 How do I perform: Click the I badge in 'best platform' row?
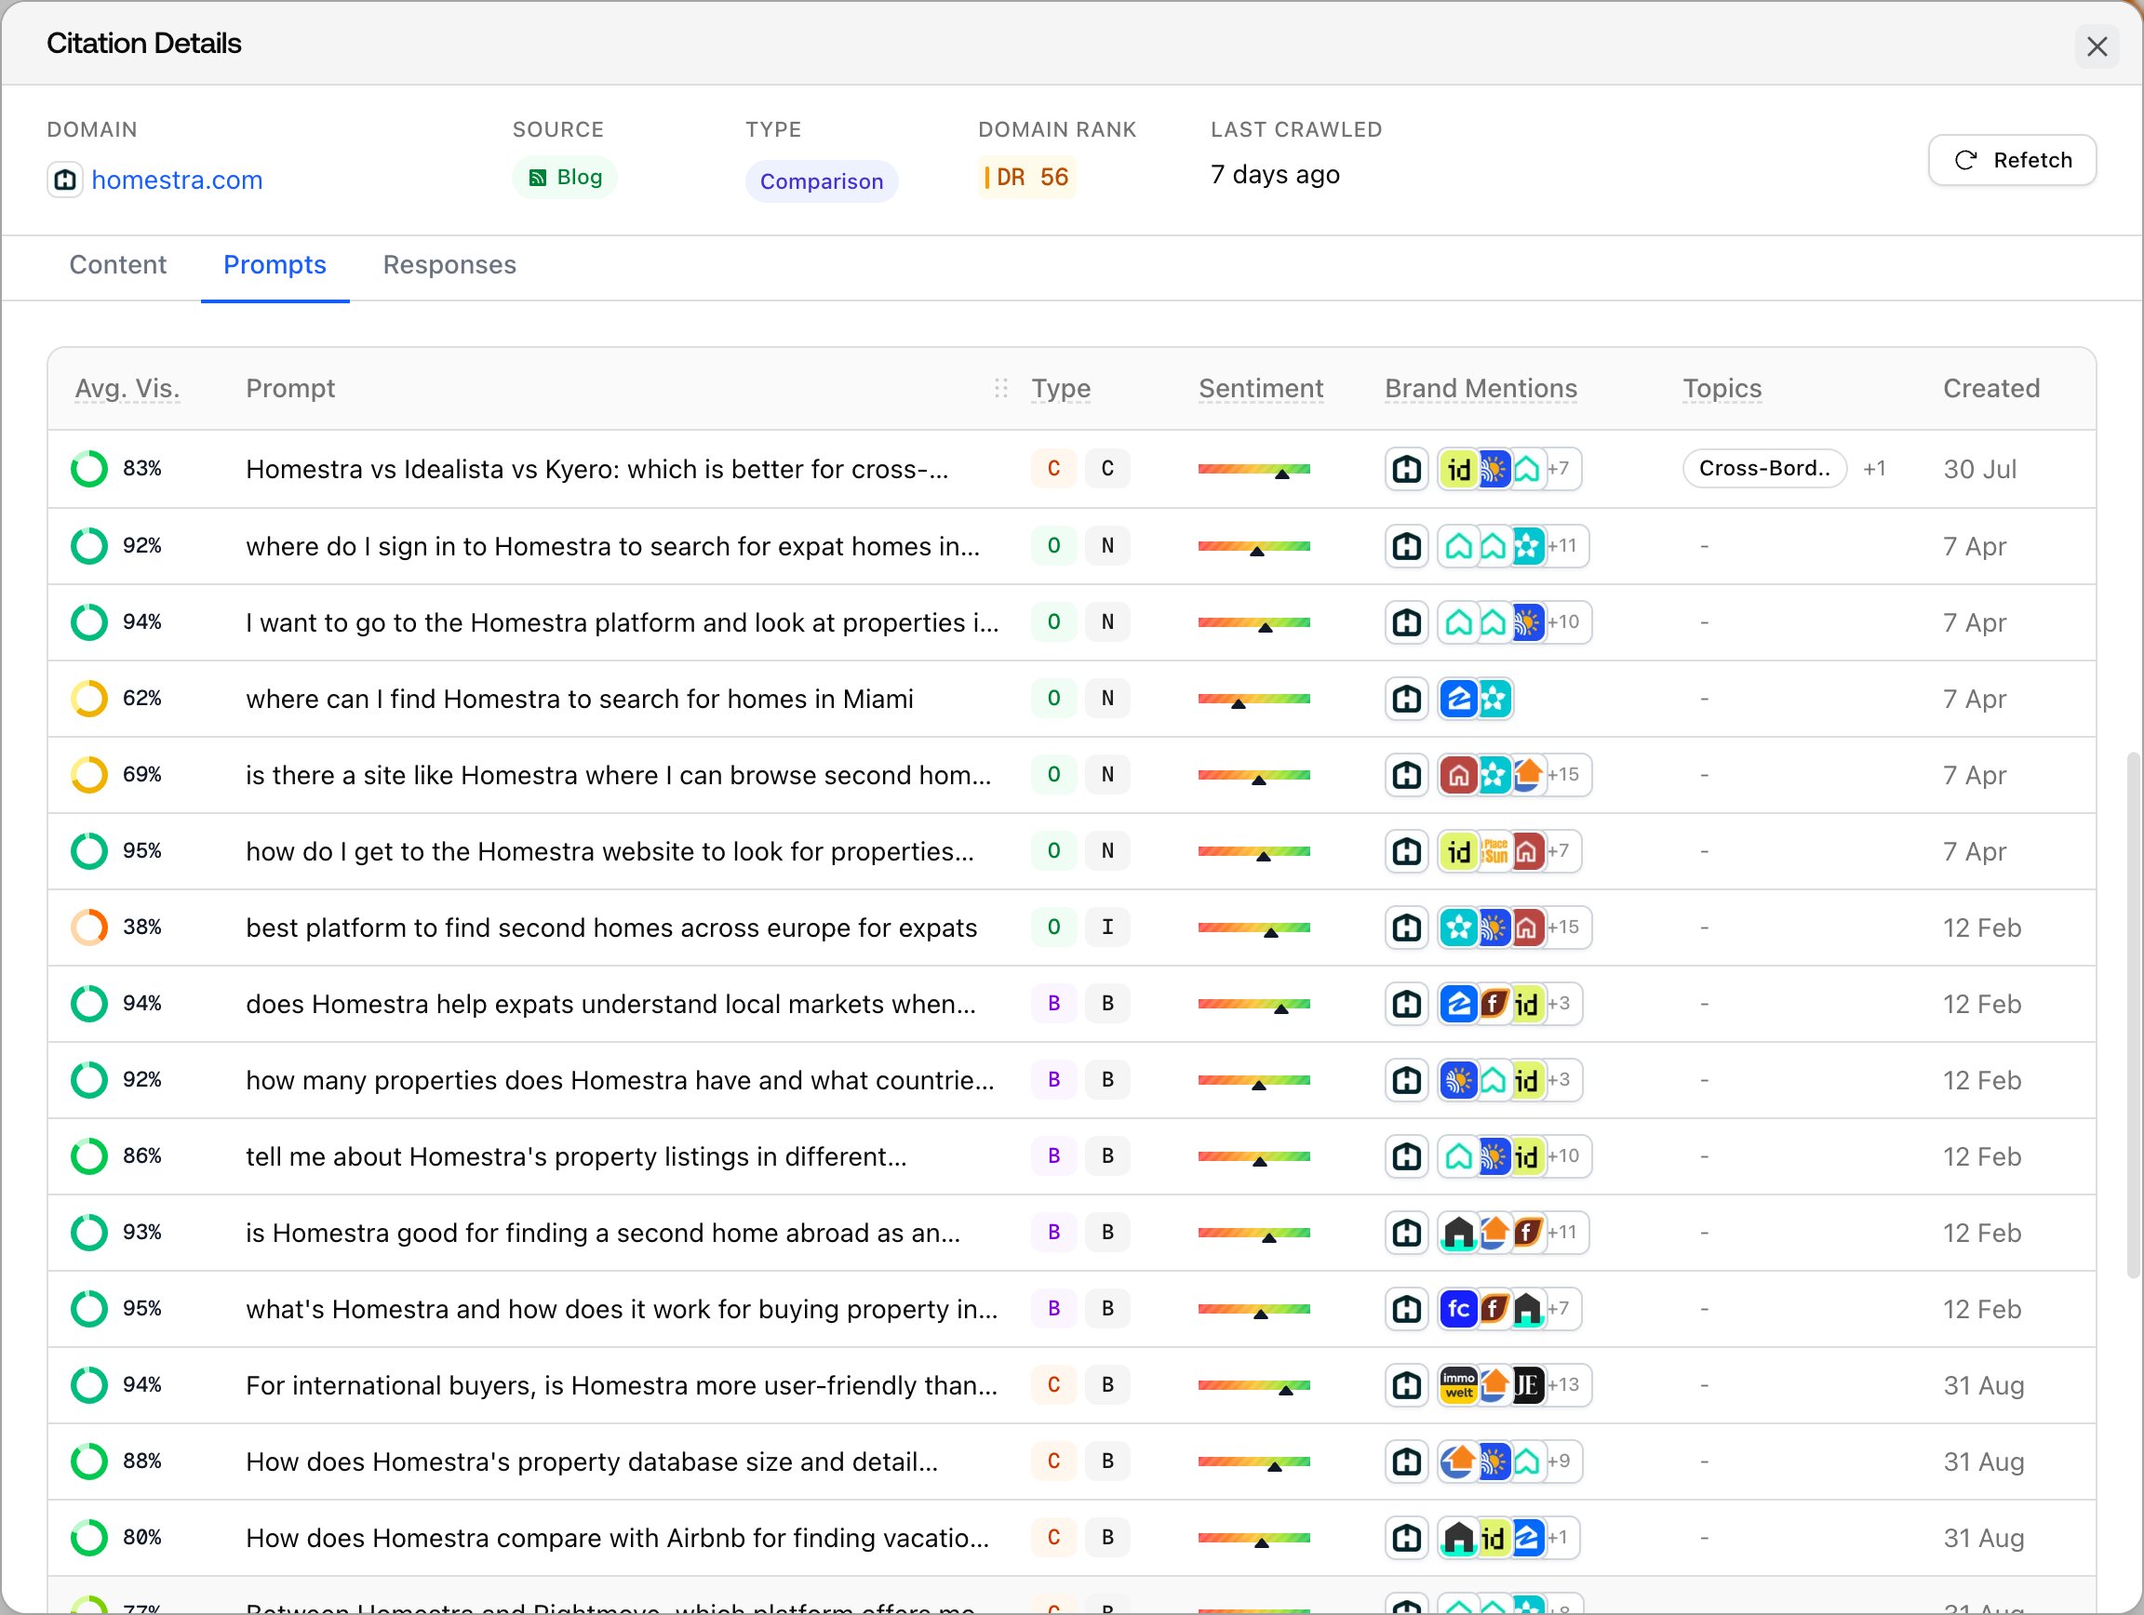pos(1106,928)
